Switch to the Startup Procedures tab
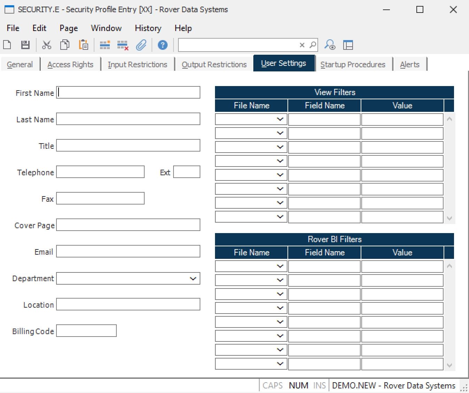 (x=353, y=64)
